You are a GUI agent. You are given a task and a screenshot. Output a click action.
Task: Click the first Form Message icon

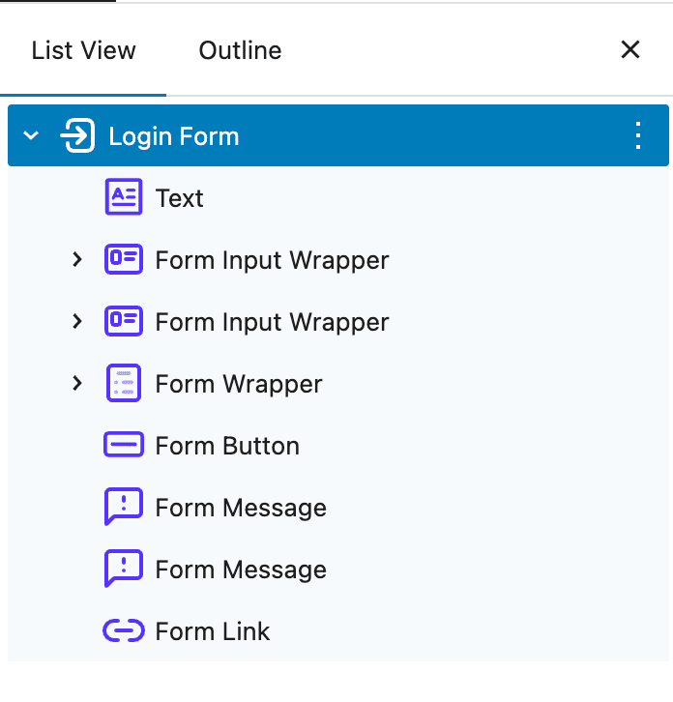pos(123,508)
